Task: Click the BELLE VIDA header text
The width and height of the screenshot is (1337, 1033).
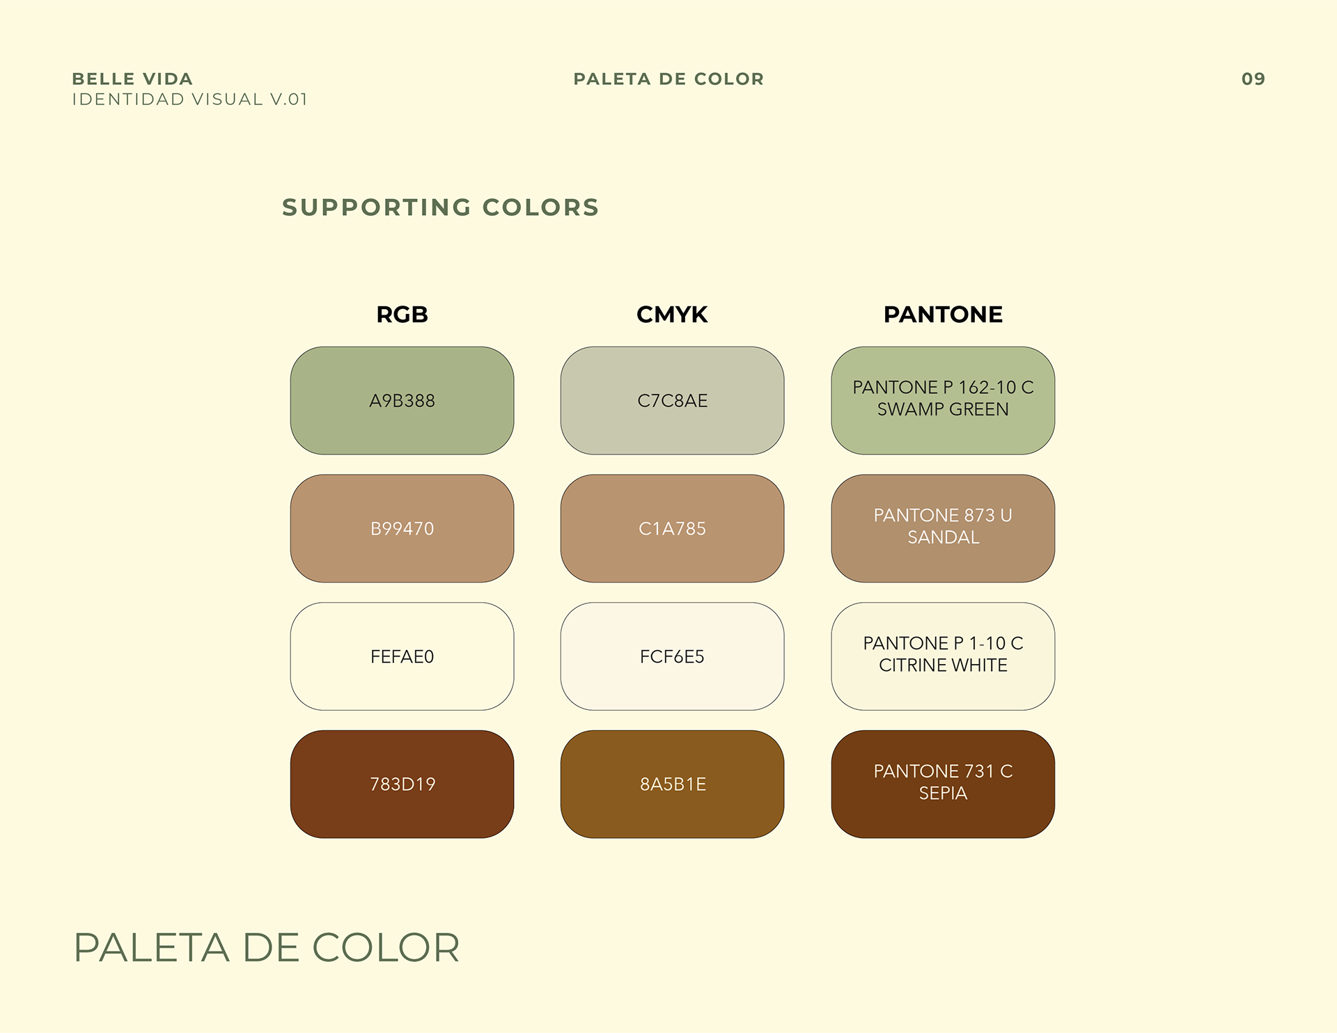Action: point(132,79)
